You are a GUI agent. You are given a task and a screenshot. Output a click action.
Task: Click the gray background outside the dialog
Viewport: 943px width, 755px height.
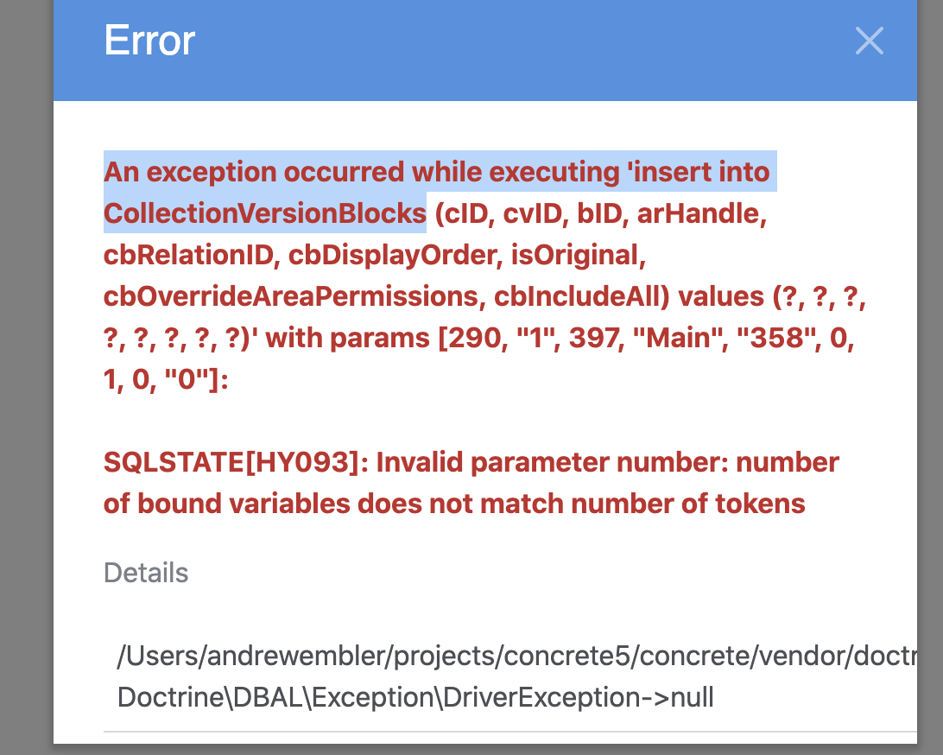(x=26, y=377)
